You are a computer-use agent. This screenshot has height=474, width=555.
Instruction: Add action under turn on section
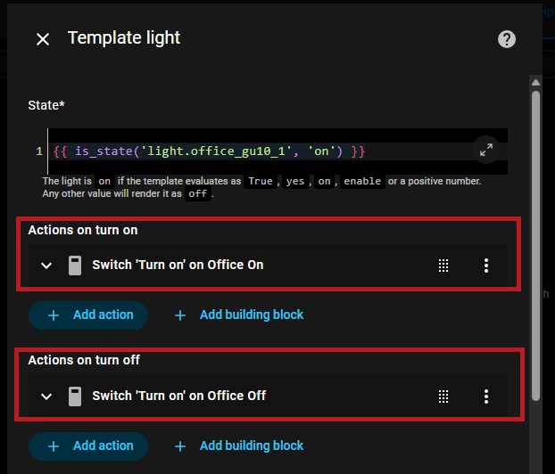[89, 315]
